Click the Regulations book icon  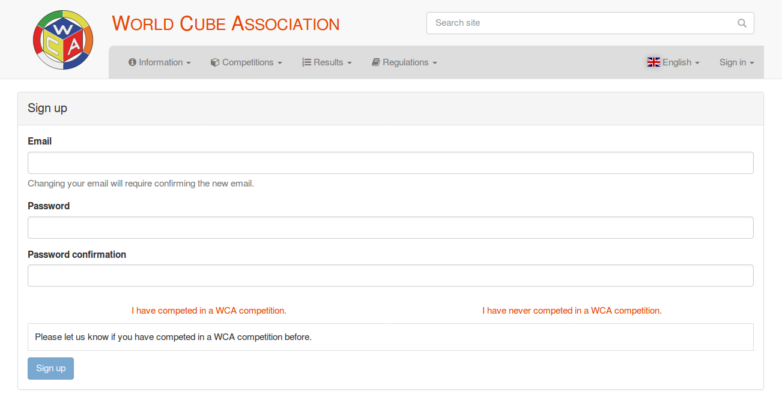(x=376, y=62)
